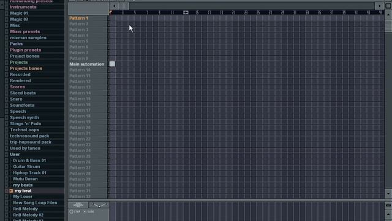Open the my beats folder
392x221 pixels.
pos(23,185)
